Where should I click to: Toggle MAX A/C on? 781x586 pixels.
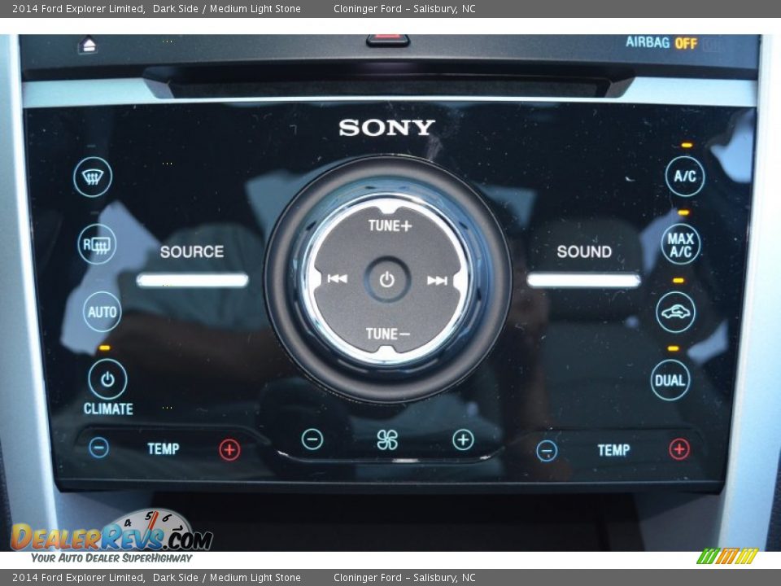682,243
